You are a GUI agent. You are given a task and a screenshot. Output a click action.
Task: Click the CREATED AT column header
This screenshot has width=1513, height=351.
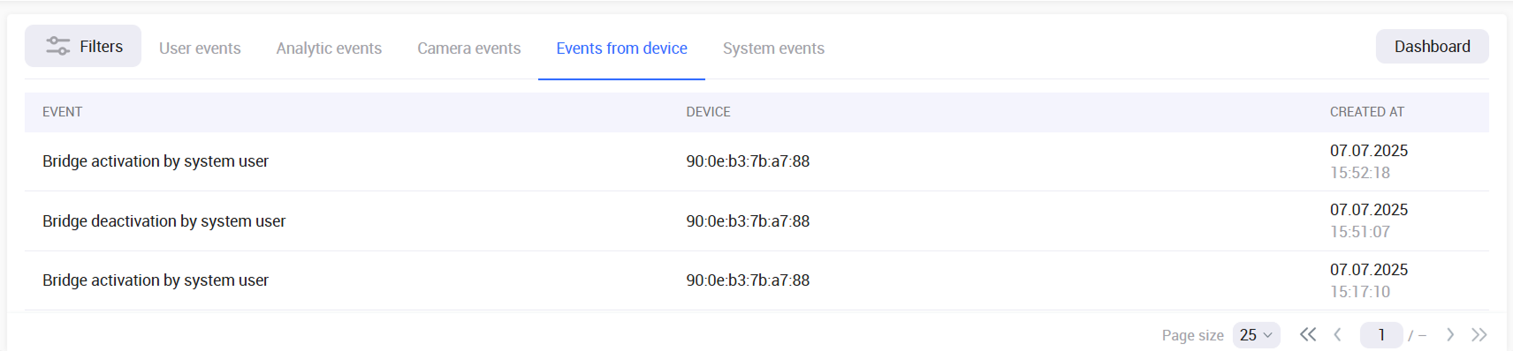pyautogui.click(x=1367, y=112)
